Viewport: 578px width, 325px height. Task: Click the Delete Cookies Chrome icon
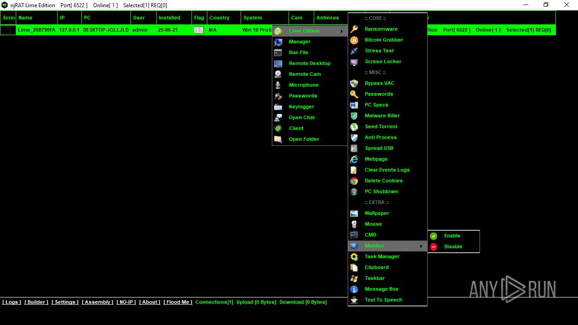pos(354,181)
